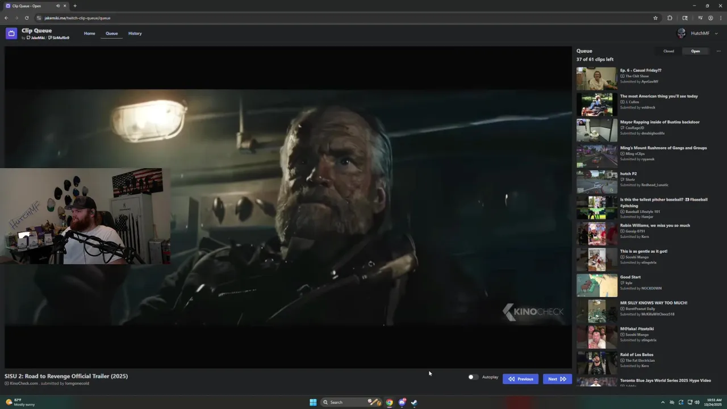This screenshot has width=727, height=409.
Task: Select the Queue tab
Action: [111, 34]
